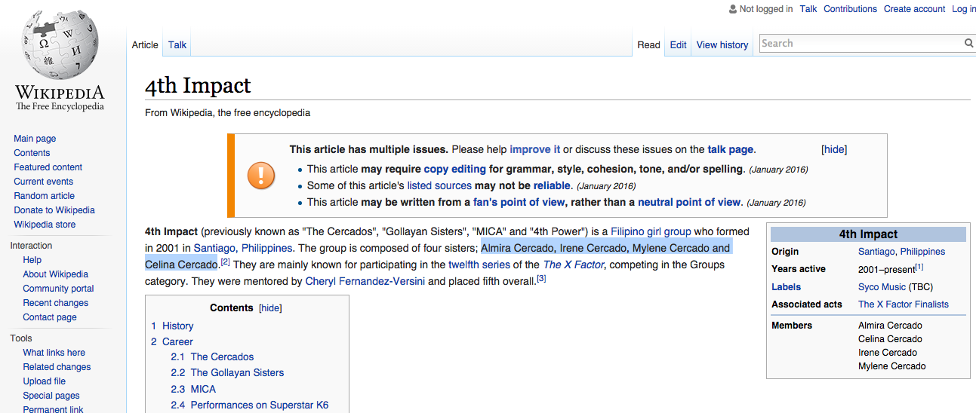Open Contributions link in top bar
This screenshot has width=976, height=413.
click(850, 9)
